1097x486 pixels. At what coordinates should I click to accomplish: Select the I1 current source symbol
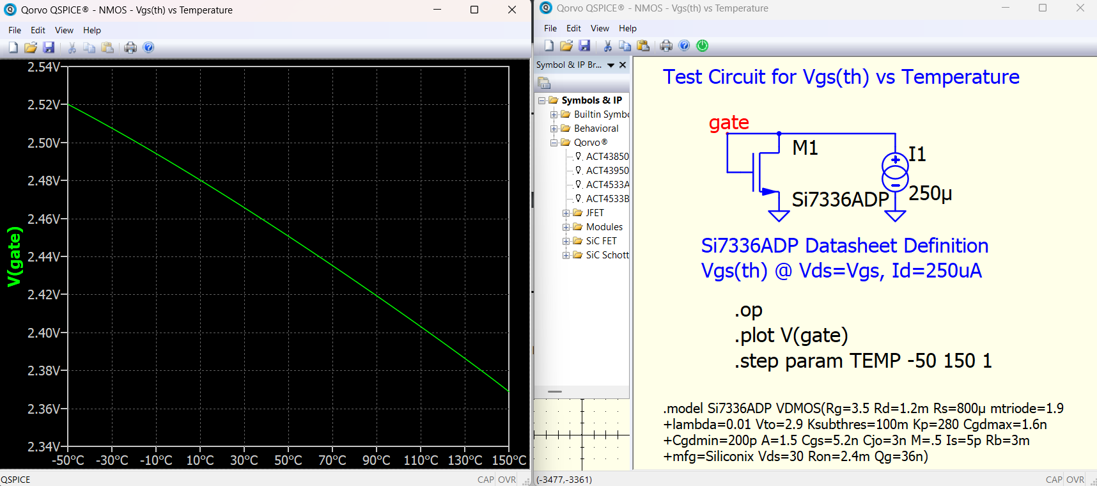click(x=895, y=173)
